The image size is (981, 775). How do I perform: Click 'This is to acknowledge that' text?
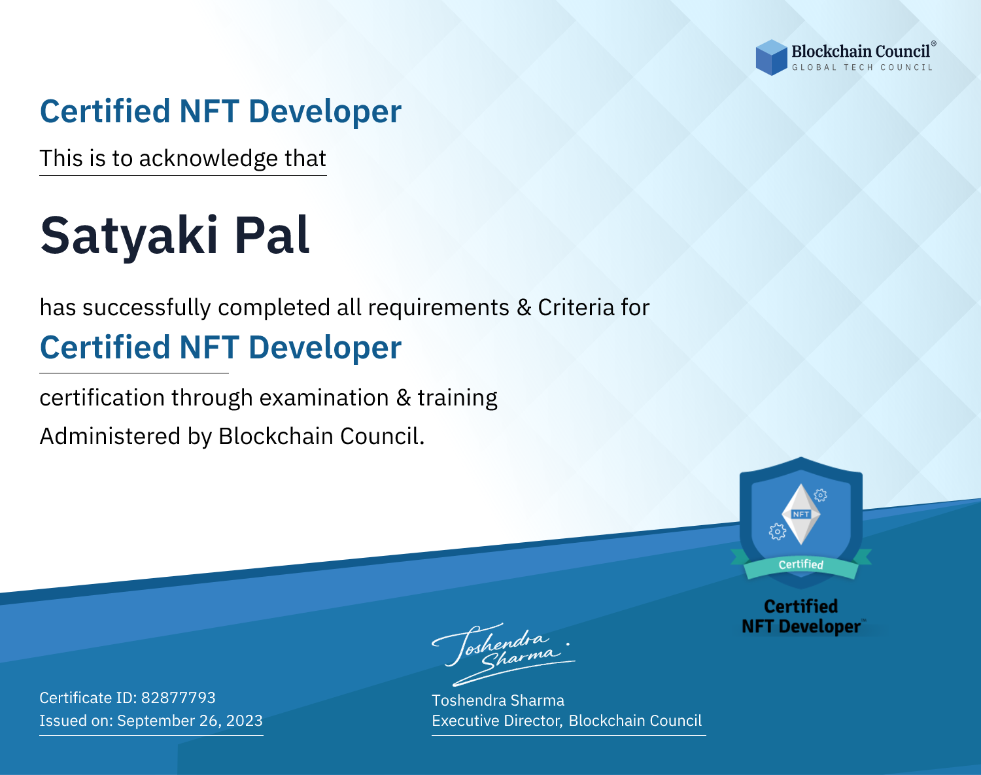(x=182, y=159)
